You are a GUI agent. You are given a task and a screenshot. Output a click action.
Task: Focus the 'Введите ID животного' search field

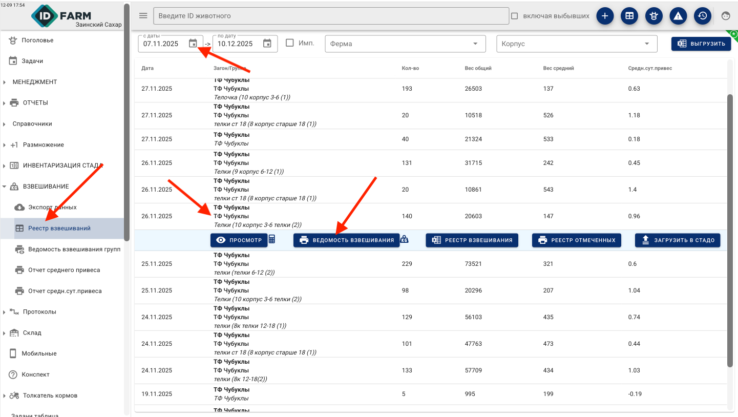331,16
